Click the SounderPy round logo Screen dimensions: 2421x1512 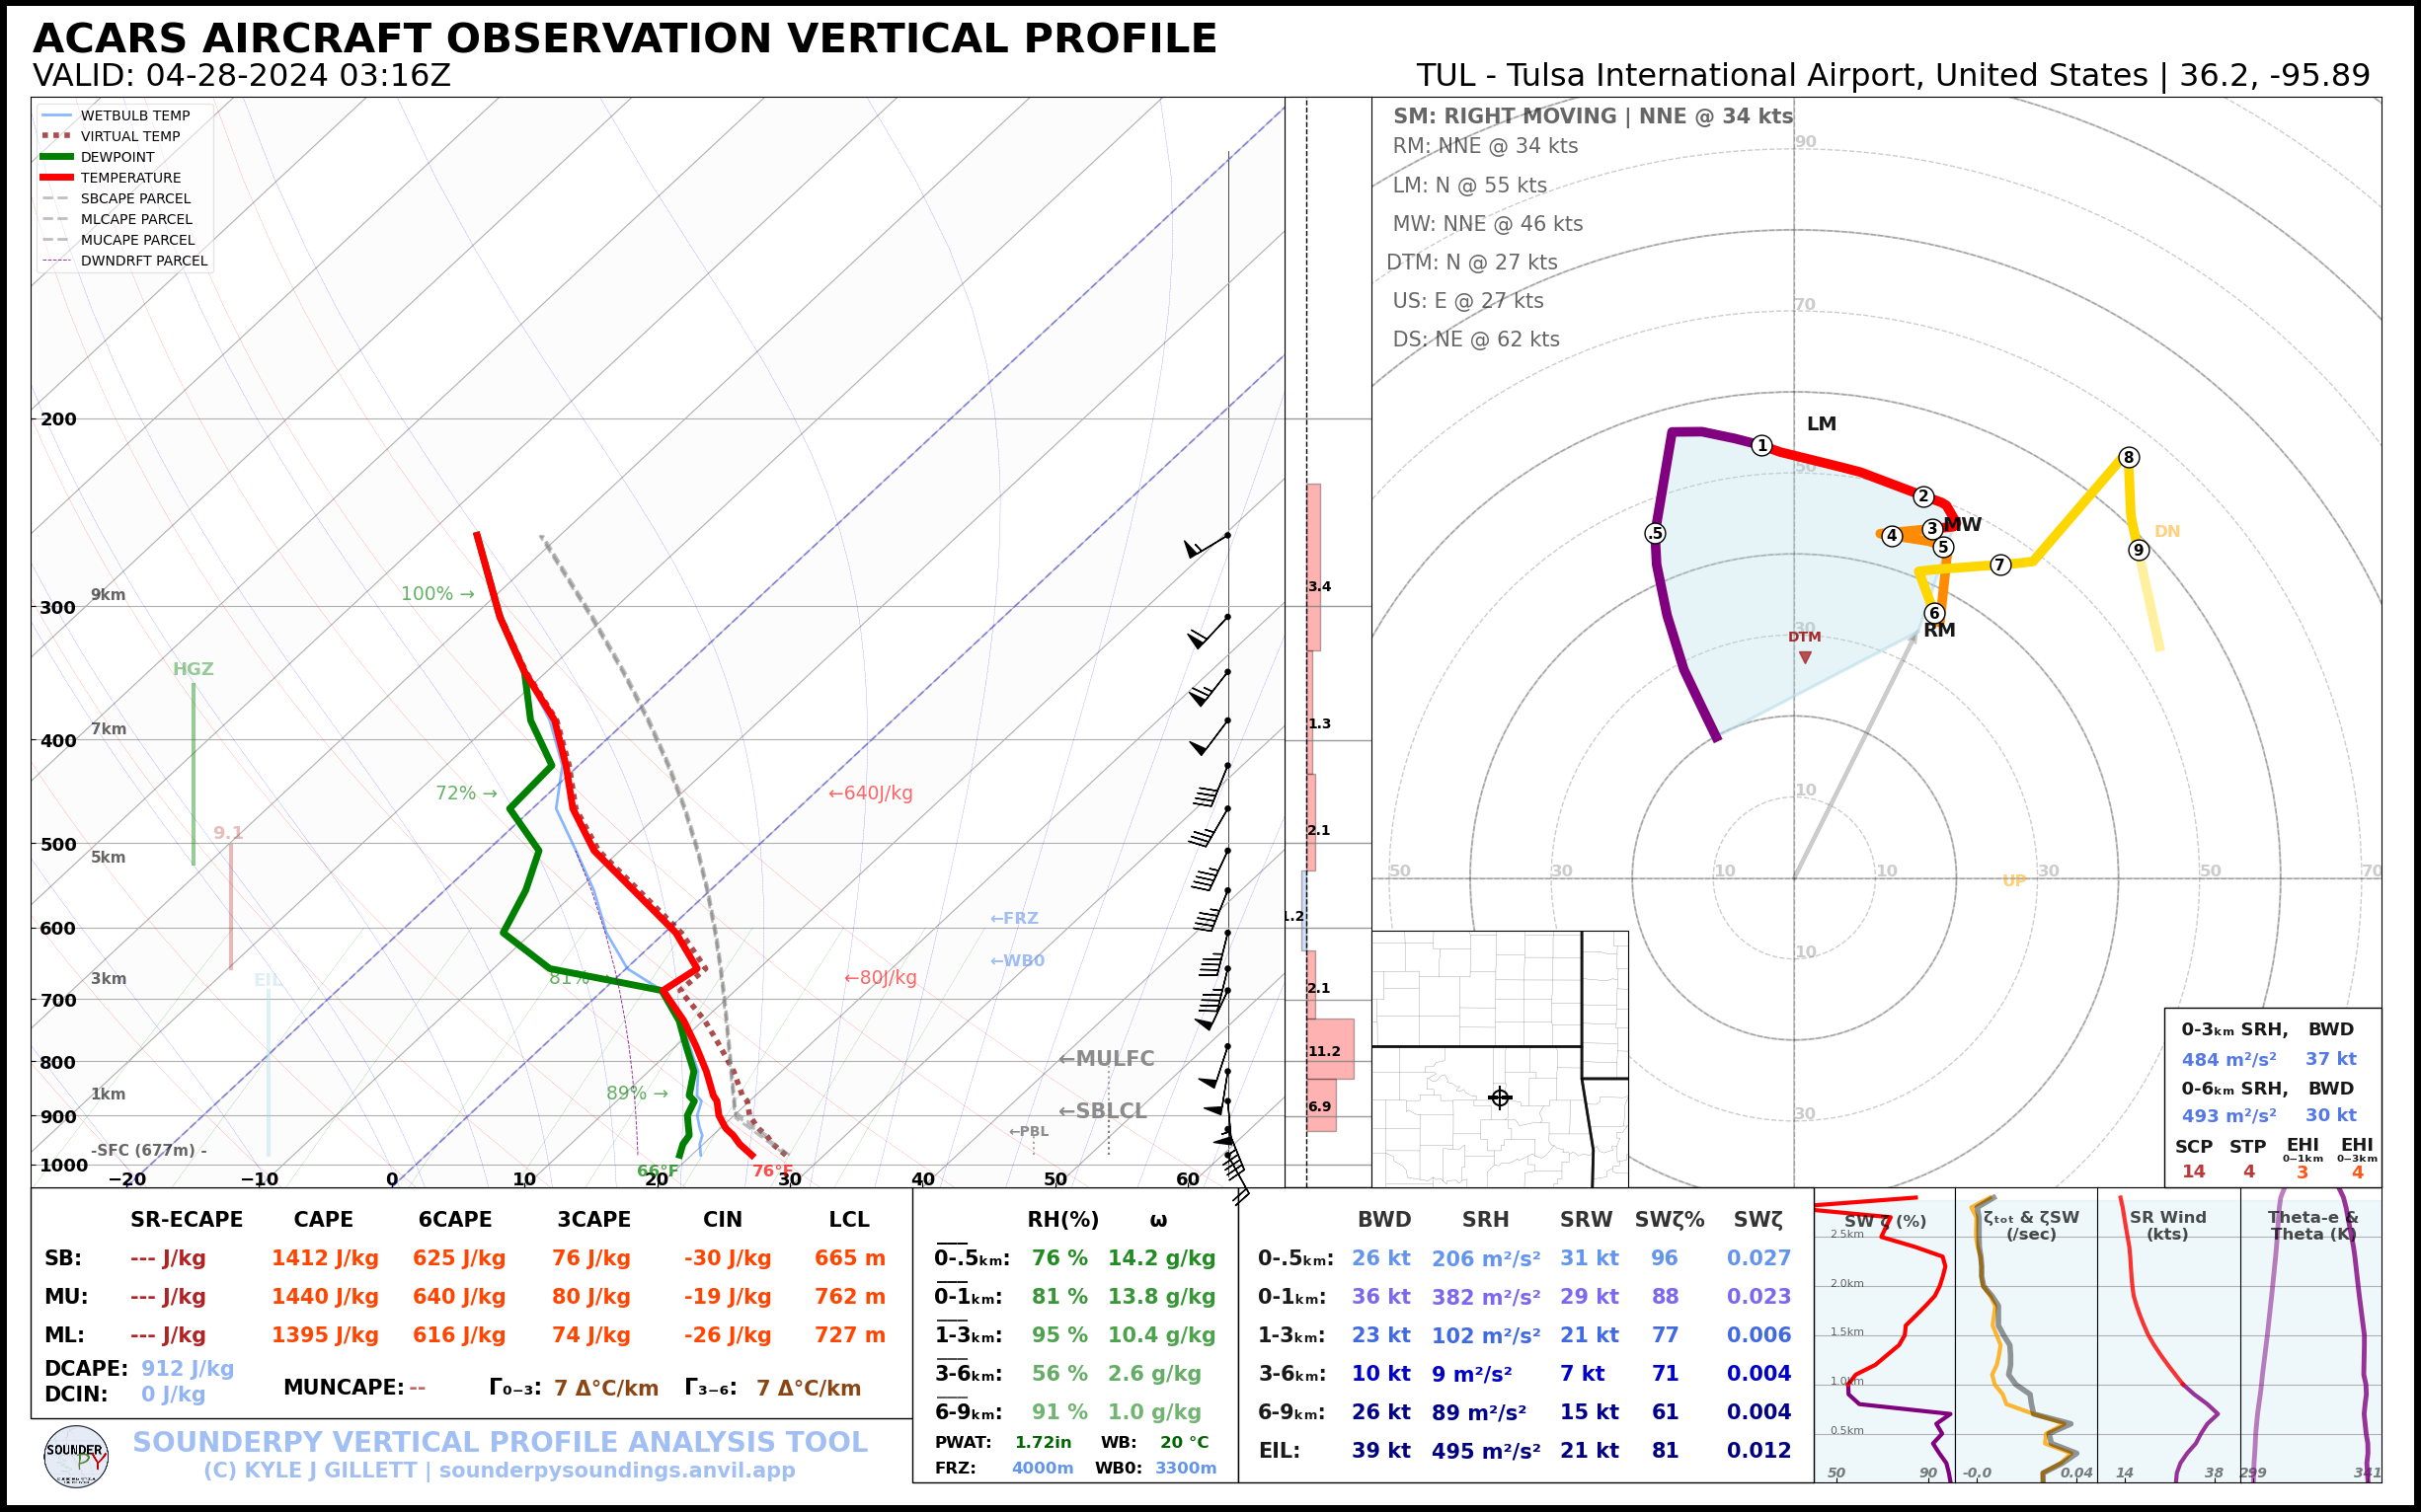[x=76, y=1457]
